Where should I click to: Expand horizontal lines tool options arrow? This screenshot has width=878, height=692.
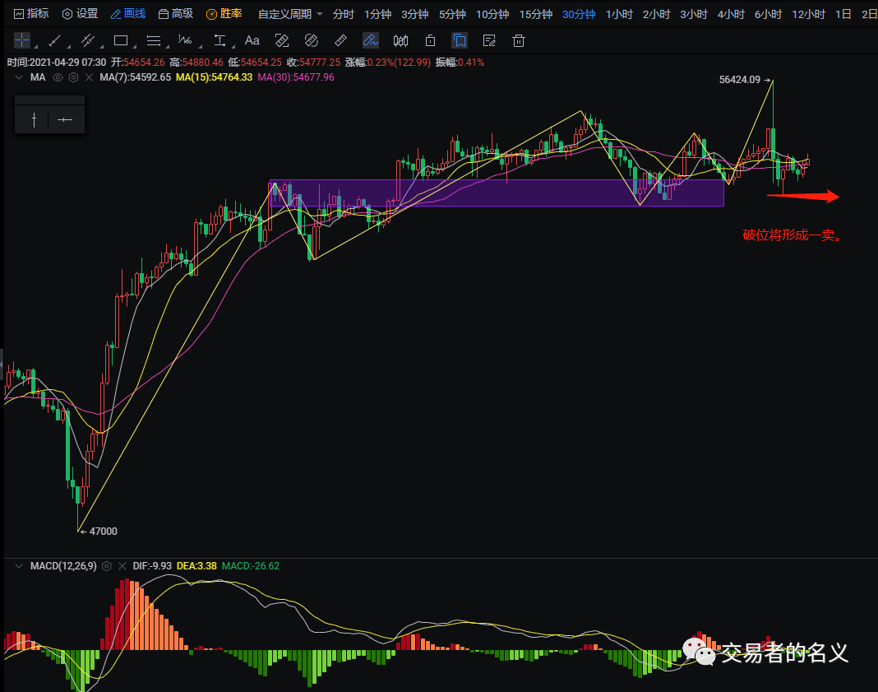[168, 46]
